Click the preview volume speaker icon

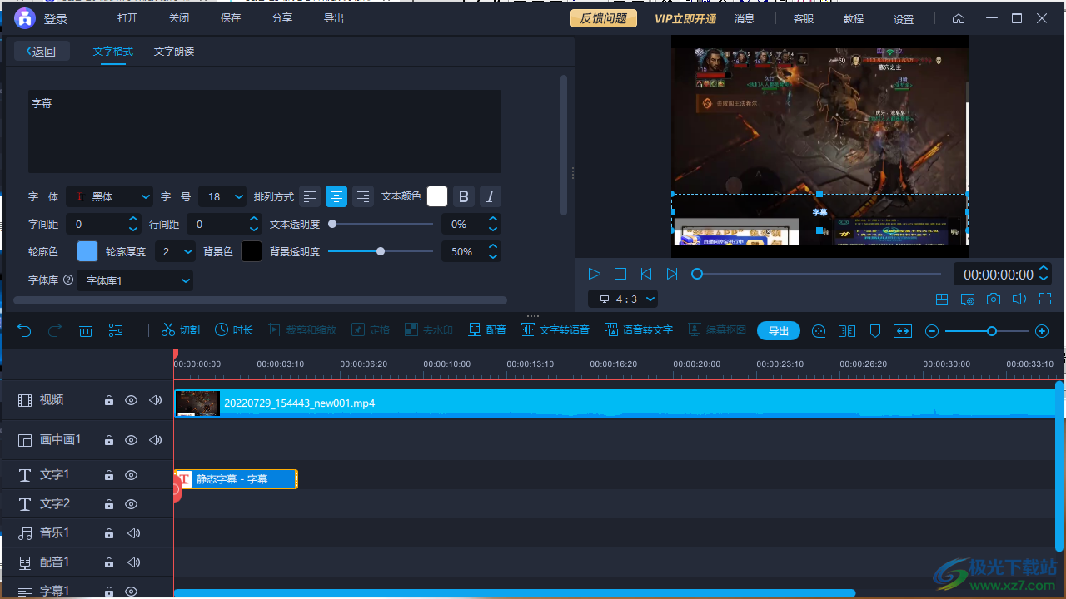1019,299
